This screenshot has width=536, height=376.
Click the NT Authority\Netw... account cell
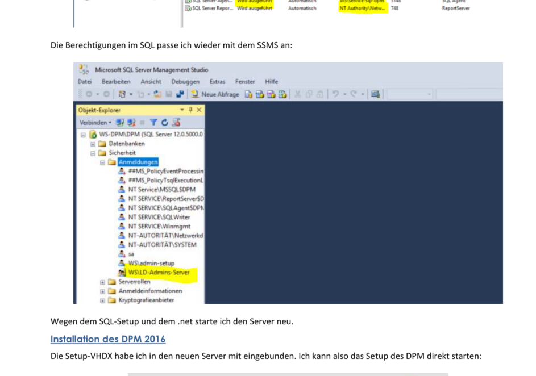[x=362, y=8]
